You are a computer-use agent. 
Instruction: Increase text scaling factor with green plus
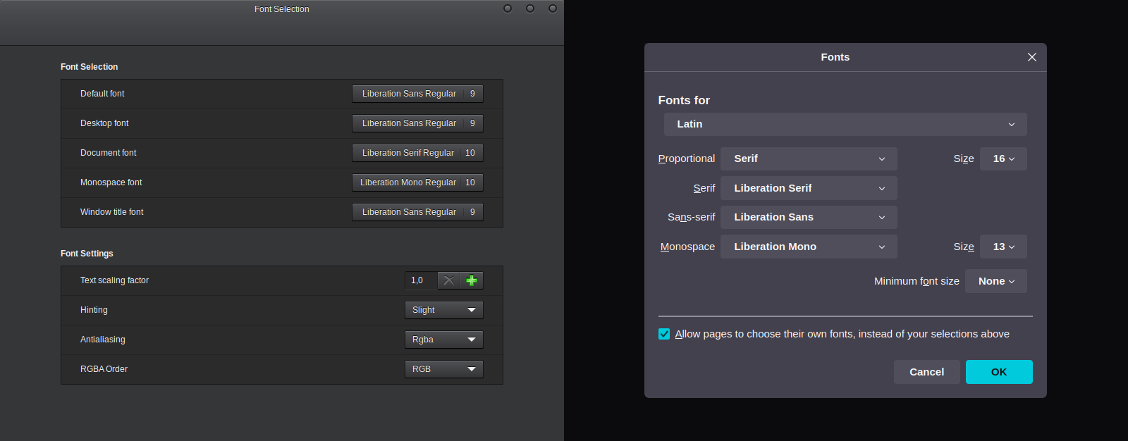click(472, 280)
